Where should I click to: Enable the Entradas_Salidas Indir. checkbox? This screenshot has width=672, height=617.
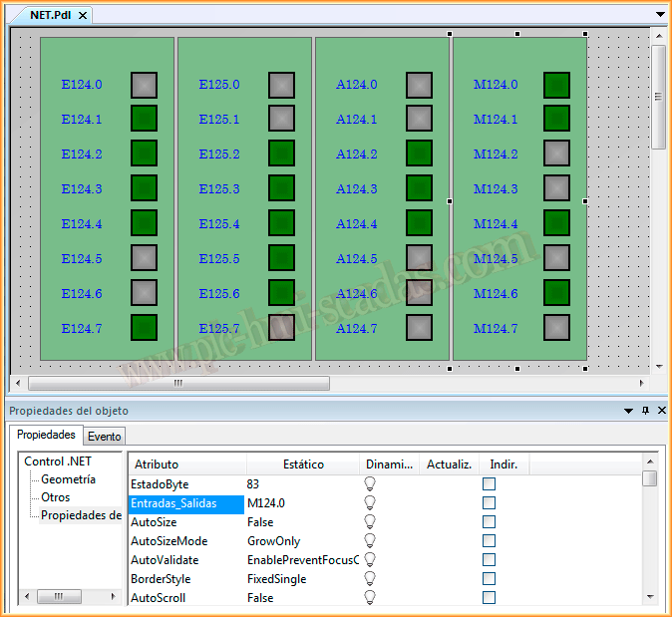[489, 503]
